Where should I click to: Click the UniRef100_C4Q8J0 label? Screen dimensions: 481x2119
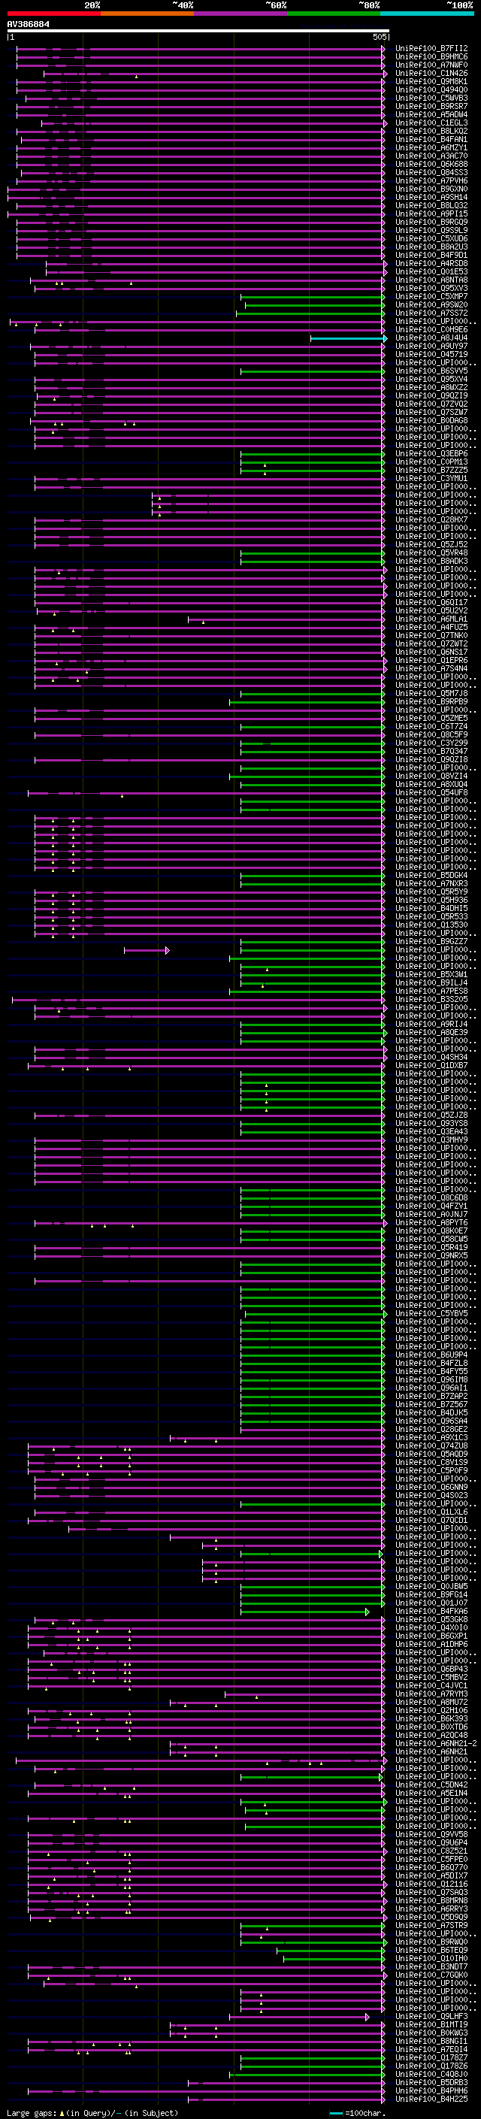pos(431,2074)
